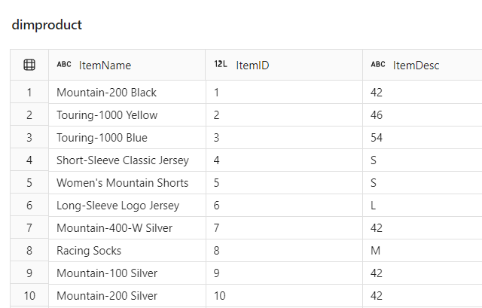Click ItemDesc cell showing 54
Screen dimensions: 482x308
(x=423, y=137)
